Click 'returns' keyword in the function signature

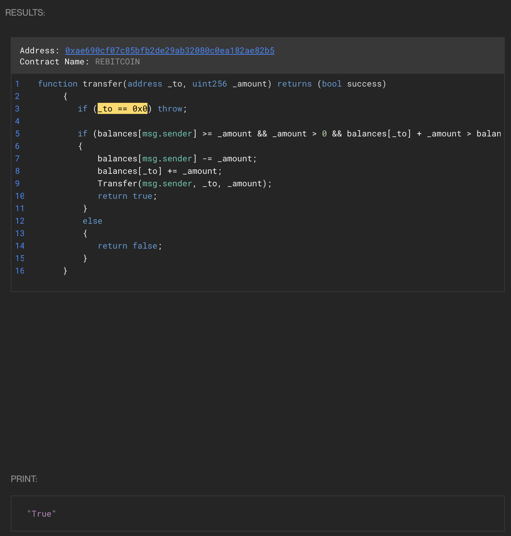pos(294,84)
